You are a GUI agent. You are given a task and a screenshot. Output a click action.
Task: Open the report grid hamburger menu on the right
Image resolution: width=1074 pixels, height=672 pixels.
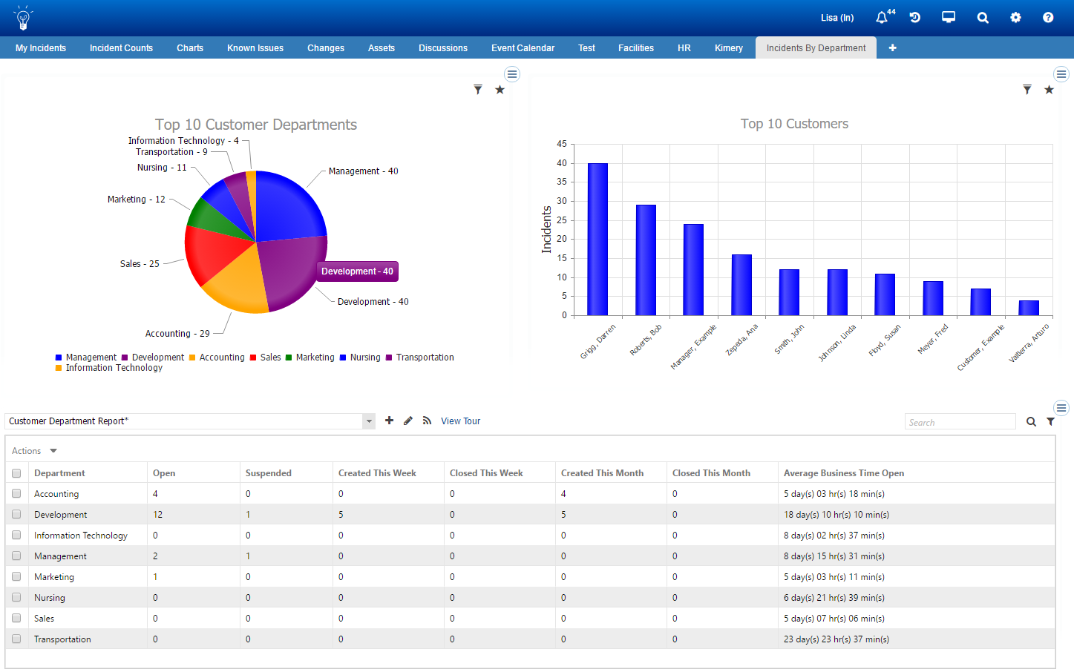click(1061, 407)
